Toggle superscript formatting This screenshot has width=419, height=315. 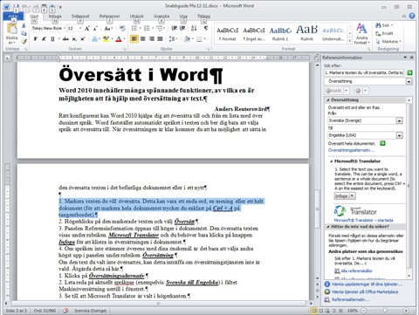(83, 38)
